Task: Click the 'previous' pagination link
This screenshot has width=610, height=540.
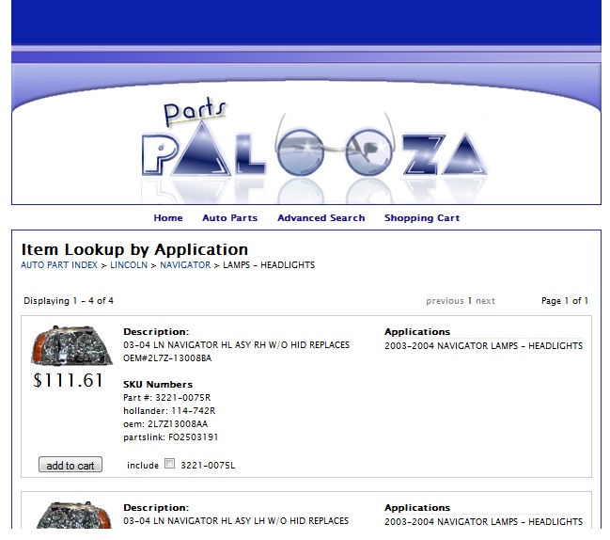Action: (445, 301)
